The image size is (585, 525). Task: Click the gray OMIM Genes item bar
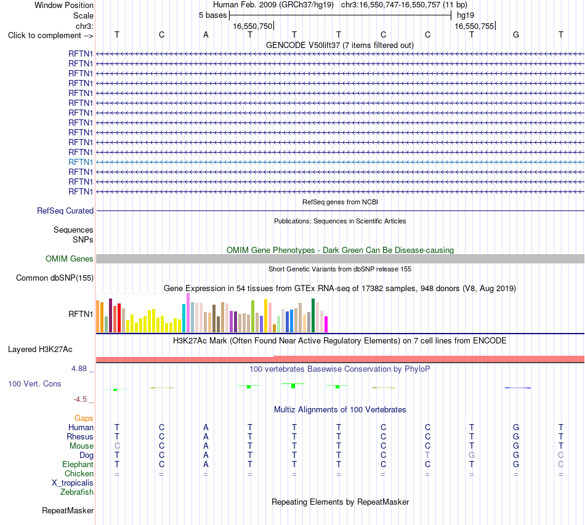click(340, 258)
